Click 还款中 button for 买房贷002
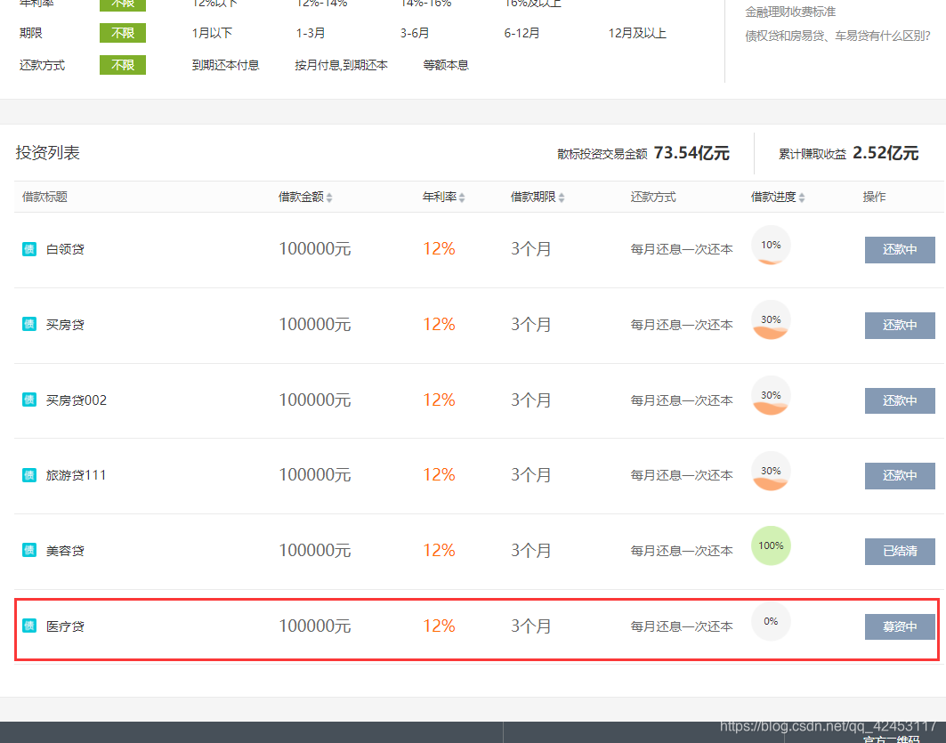This screenshot has width=946, height=743. pos(900,400)
